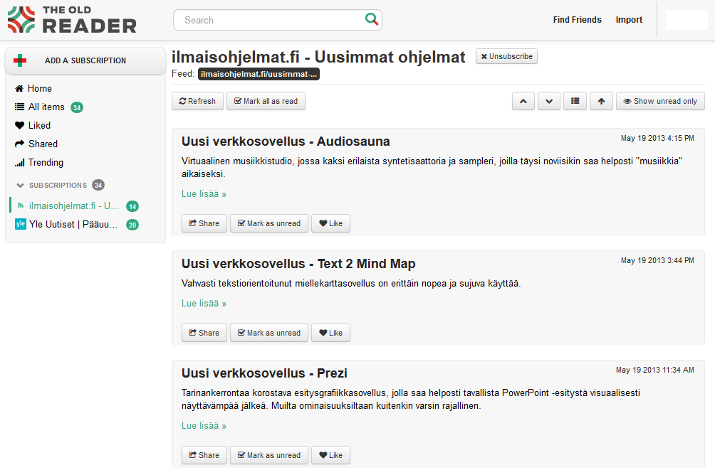Click the date May 19 2013 3:44 PM
This screenshot has height=475, width=715.
(x=657, y=260)
